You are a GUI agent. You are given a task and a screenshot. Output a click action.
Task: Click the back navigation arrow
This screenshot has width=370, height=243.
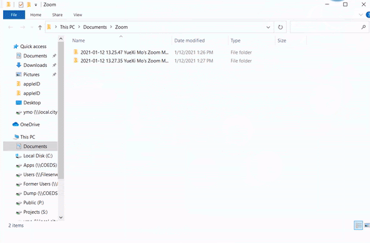tap(11, 27)
